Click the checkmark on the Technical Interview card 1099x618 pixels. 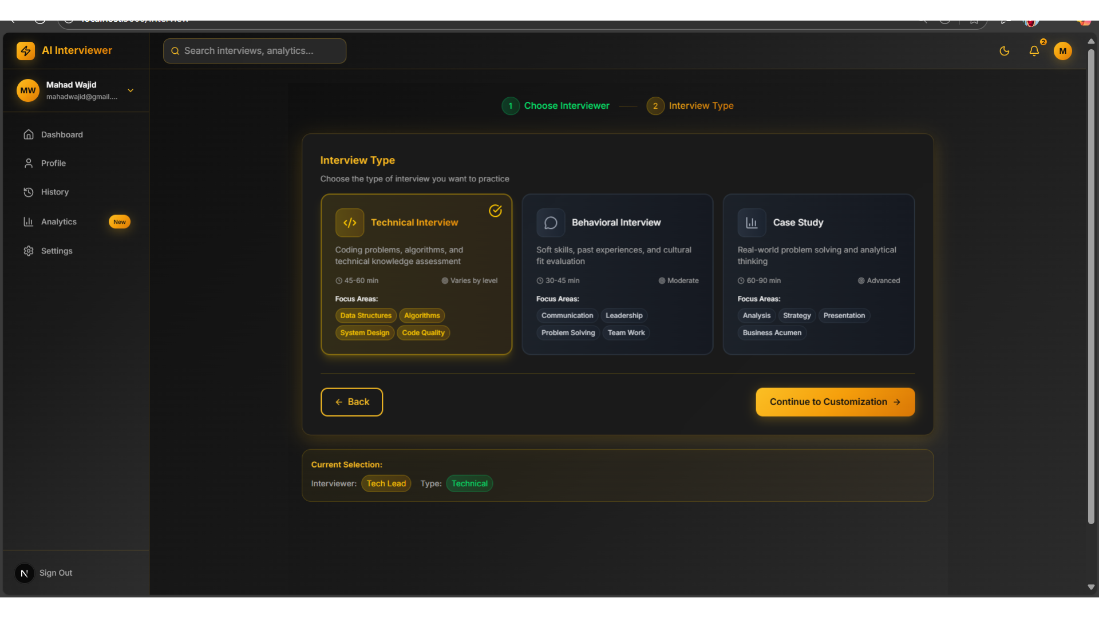(495, 211)
